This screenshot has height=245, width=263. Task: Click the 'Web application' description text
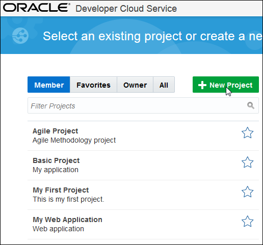point(58,229)
